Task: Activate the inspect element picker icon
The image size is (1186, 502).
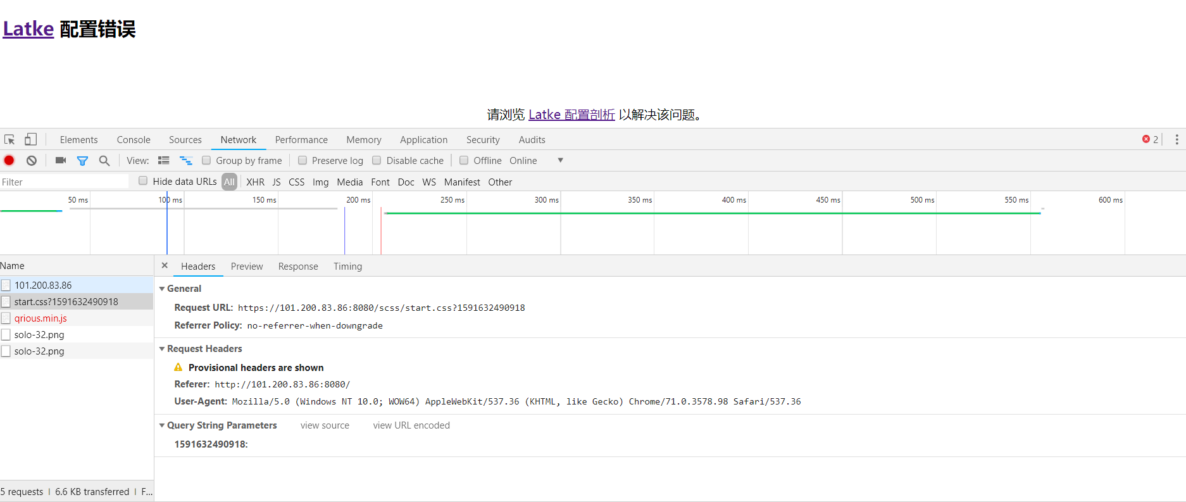Action: click(9, 139)
